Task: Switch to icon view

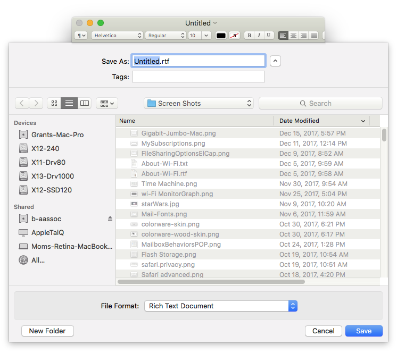Action: click(54, 103)
